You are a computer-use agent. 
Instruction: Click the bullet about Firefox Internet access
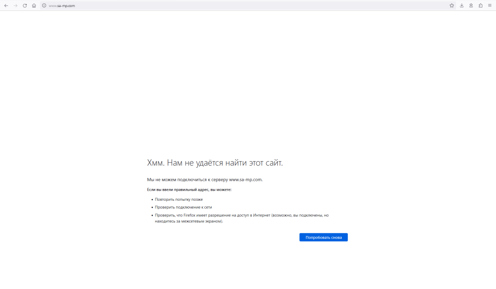[x=242, y=215]
